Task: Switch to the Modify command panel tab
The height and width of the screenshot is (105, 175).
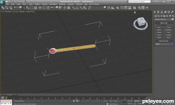Action: click(158, 12)
